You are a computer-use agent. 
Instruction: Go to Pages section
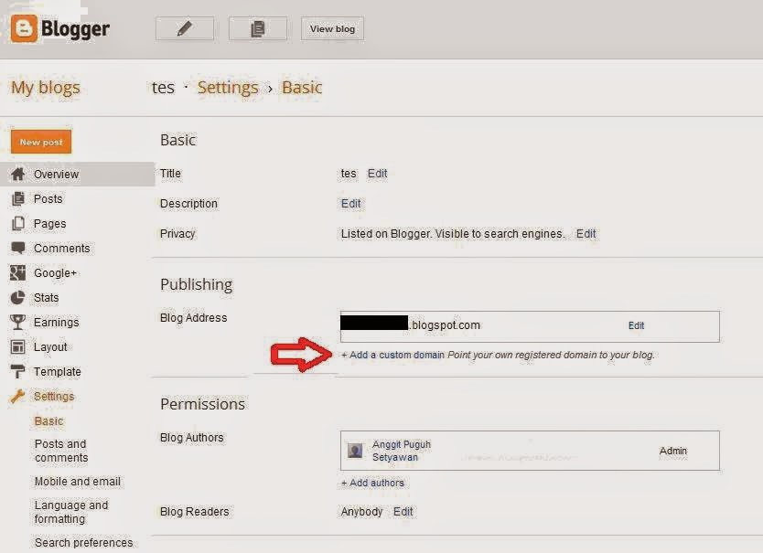point(49,224)
